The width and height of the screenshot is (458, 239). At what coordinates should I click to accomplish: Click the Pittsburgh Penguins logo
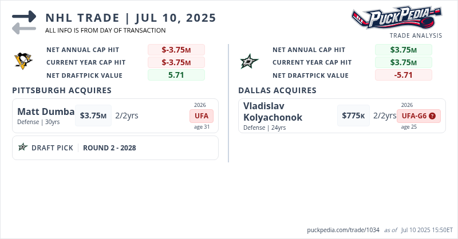click(24, 62)
